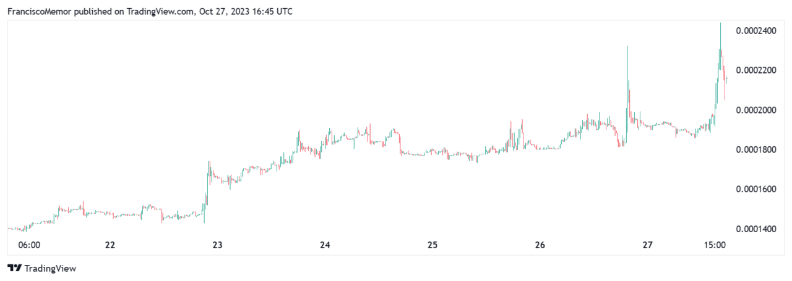Click the FranciscoMemor username in the header

pyautogui.click(x=41, y=11)
